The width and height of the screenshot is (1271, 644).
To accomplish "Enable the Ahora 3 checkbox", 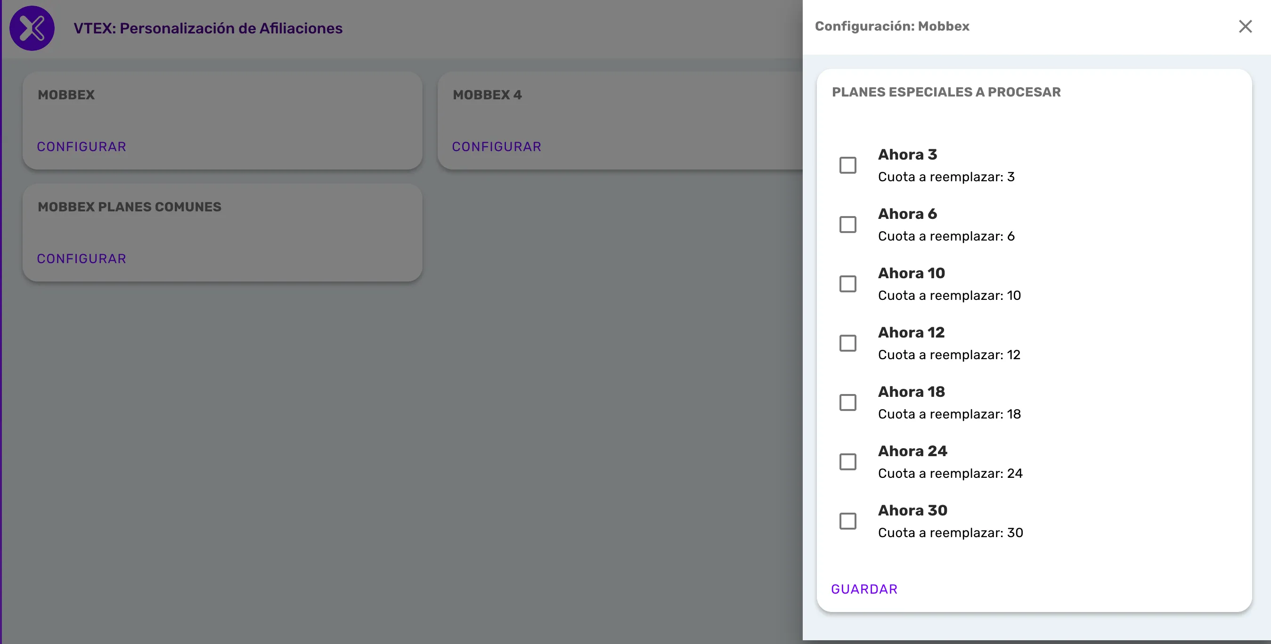I will 847,165.
